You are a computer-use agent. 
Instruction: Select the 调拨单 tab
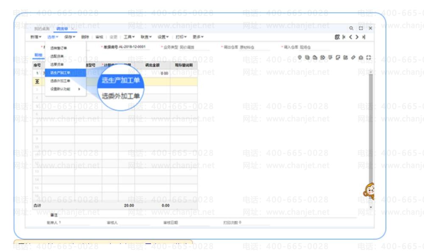pyautogui.click(x=62, y=29)
